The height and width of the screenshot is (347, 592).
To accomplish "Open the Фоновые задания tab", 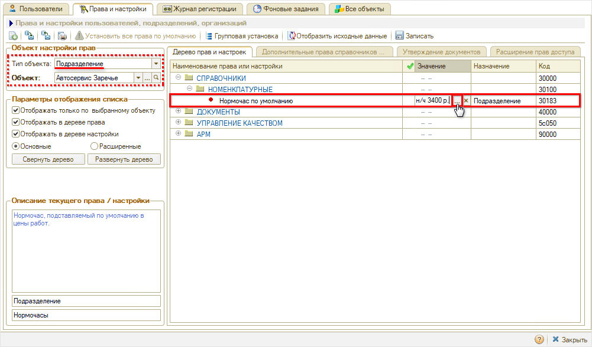I will click(286, 9).
